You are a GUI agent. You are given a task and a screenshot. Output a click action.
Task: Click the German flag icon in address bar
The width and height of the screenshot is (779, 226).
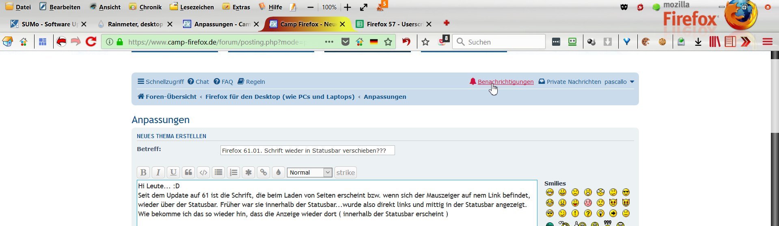click(374, 42)
